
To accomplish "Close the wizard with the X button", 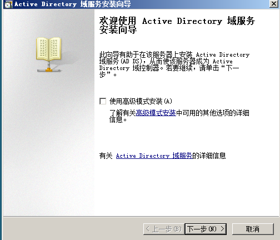I will tap(274, 4).
